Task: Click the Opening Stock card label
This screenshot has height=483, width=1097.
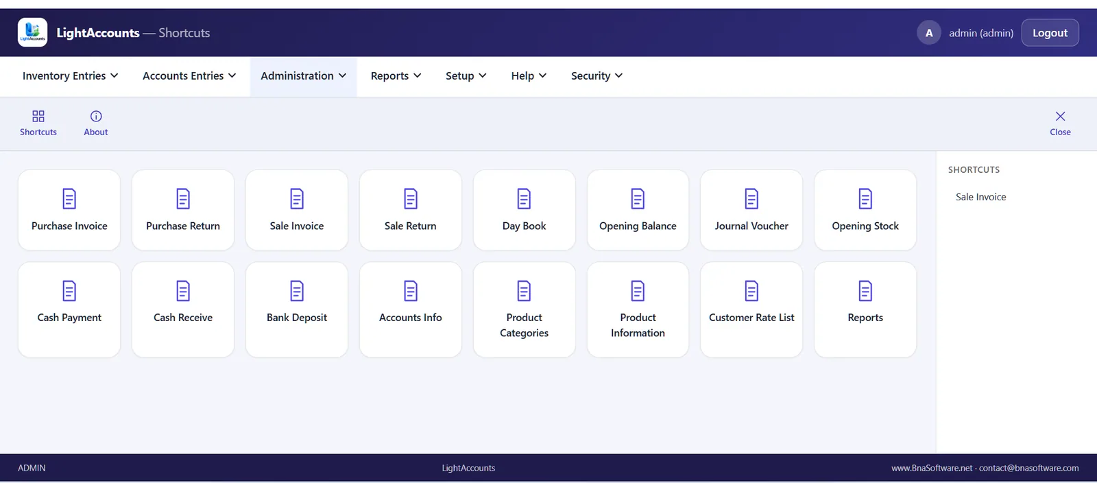Action: click(x=865, y=226)
